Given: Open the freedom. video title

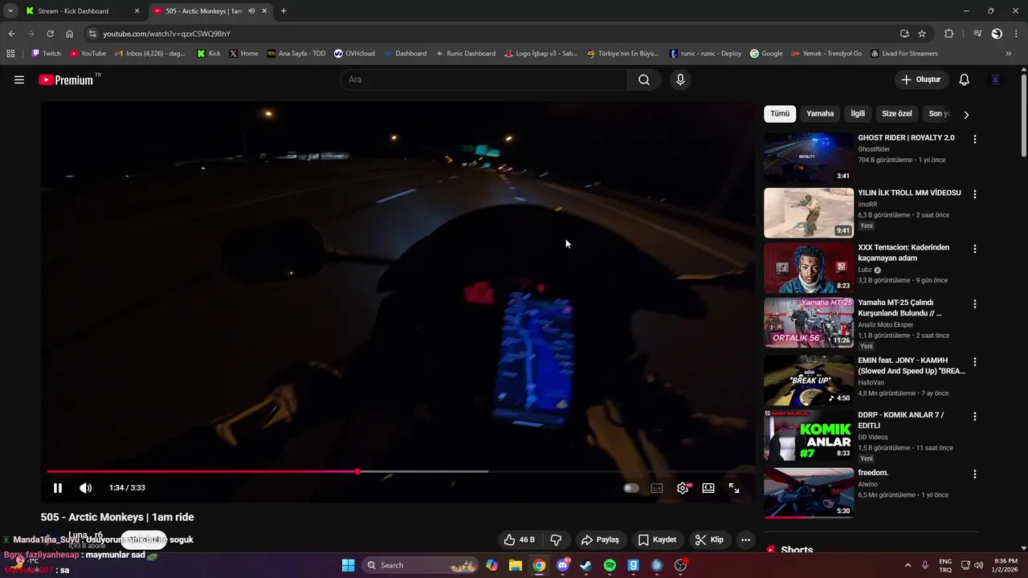Looking at the screenshot, I should point(873,473).
